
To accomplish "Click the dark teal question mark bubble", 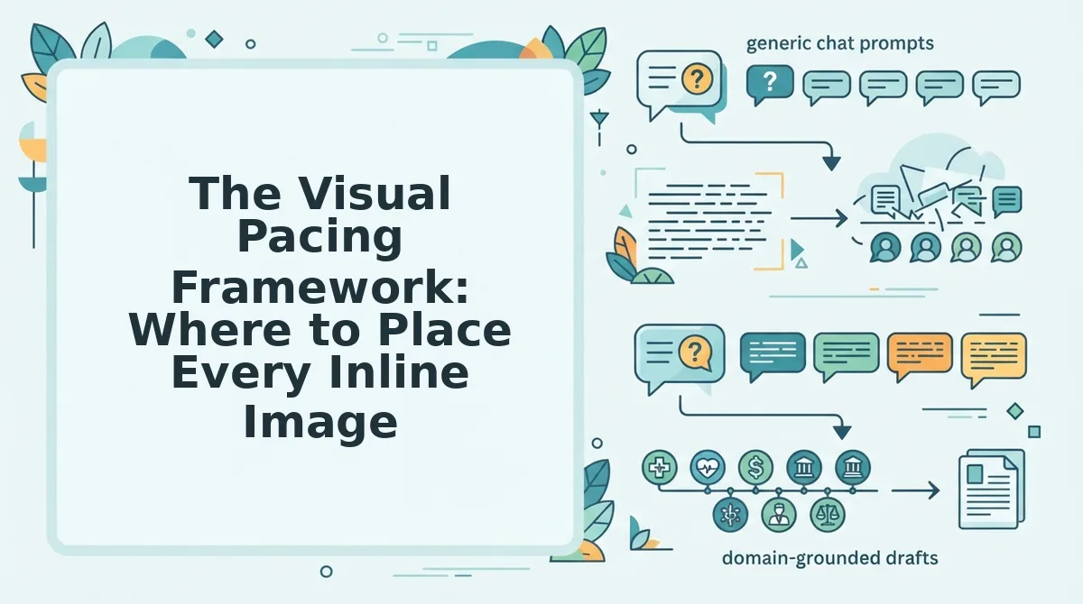I will (769, 85).
